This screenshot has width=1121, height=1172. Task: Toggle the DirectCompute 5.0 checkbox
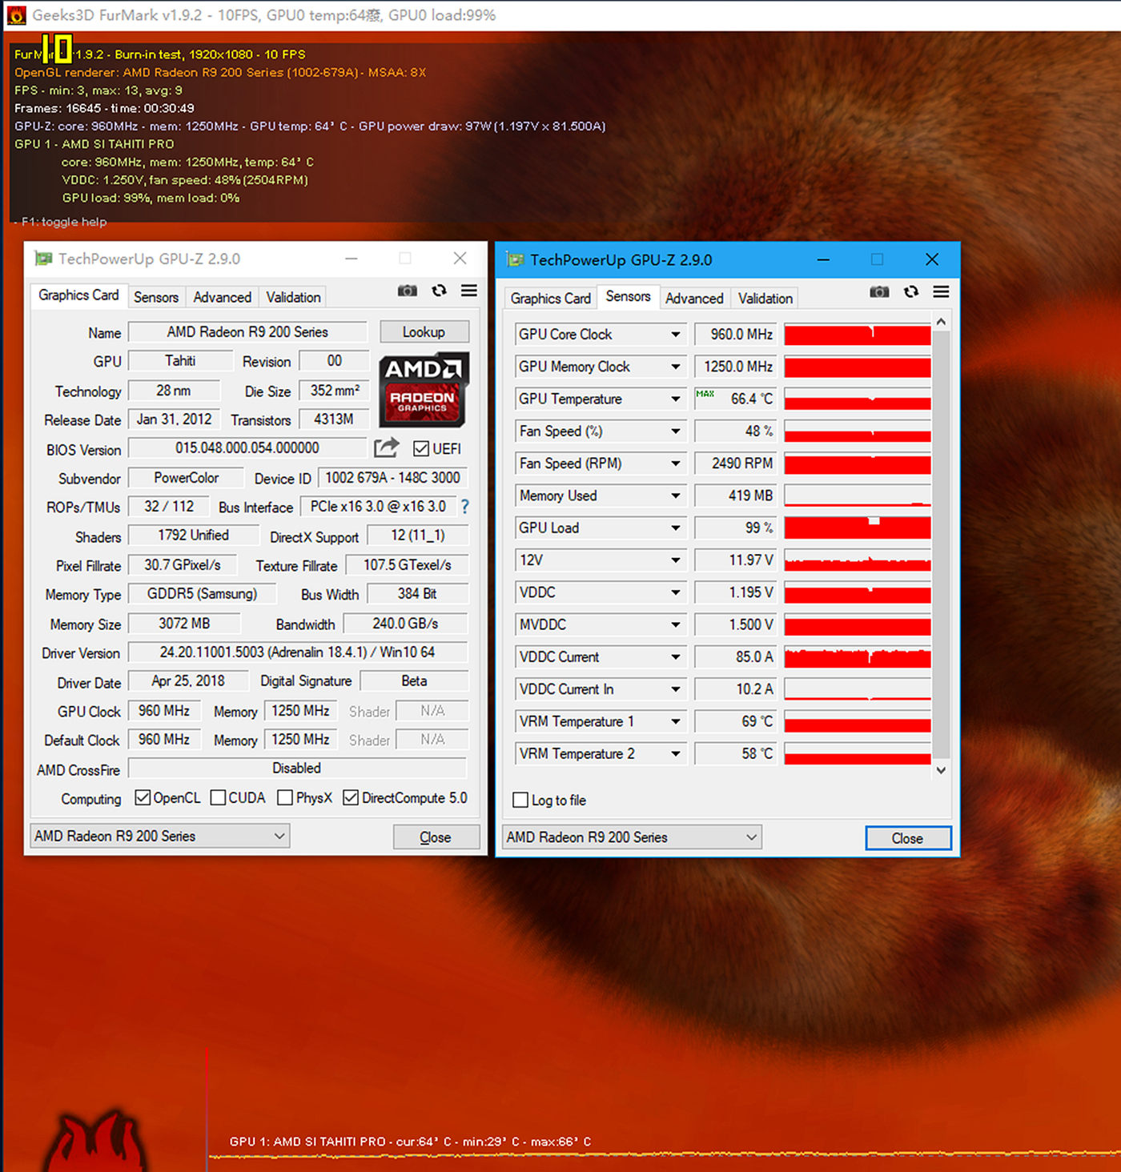click(x=351, y=798)
